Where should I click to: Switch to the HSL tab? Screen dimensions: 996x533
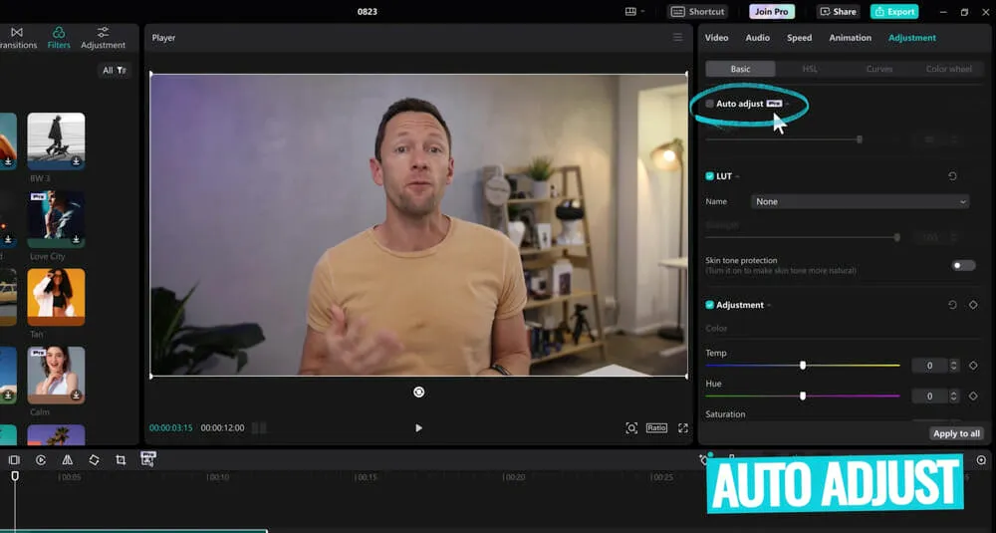click(x=810, y=70)
